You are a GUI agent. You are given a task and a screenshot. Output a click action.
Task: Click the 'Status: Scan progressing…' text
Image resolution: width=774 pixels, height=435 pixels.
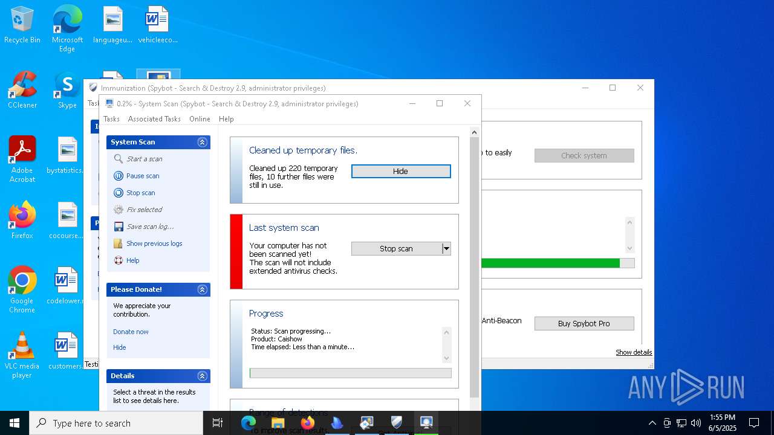click(x=291, y=331)
